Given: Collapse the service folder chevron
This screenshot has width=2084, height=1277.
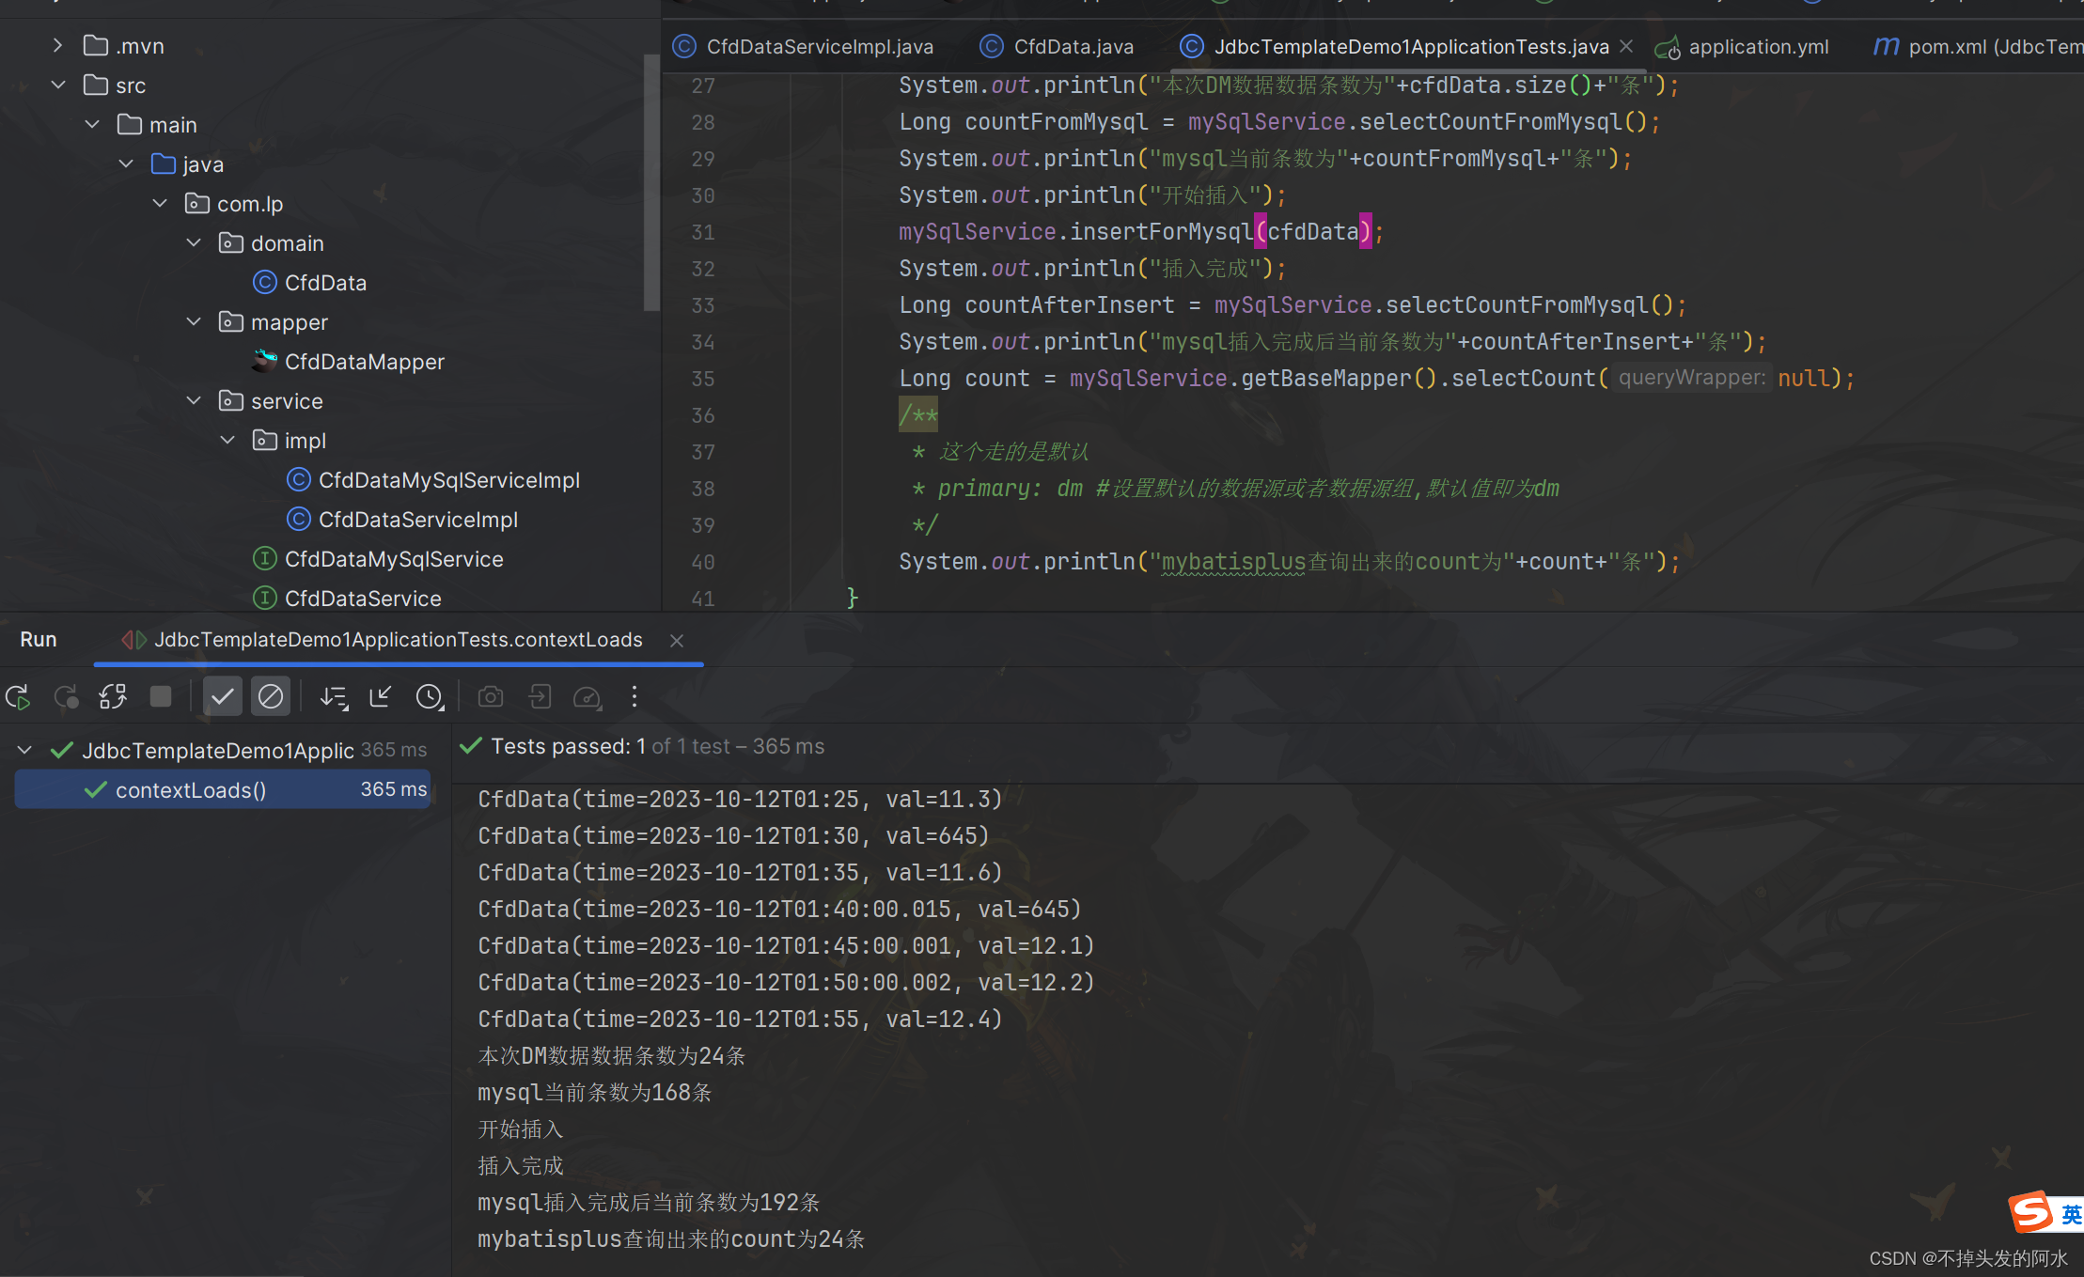Looking at the screenshot, I should [194, 400].
